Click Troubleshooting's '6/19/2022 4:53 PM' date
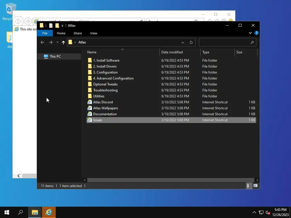 (x=175, y=90)
